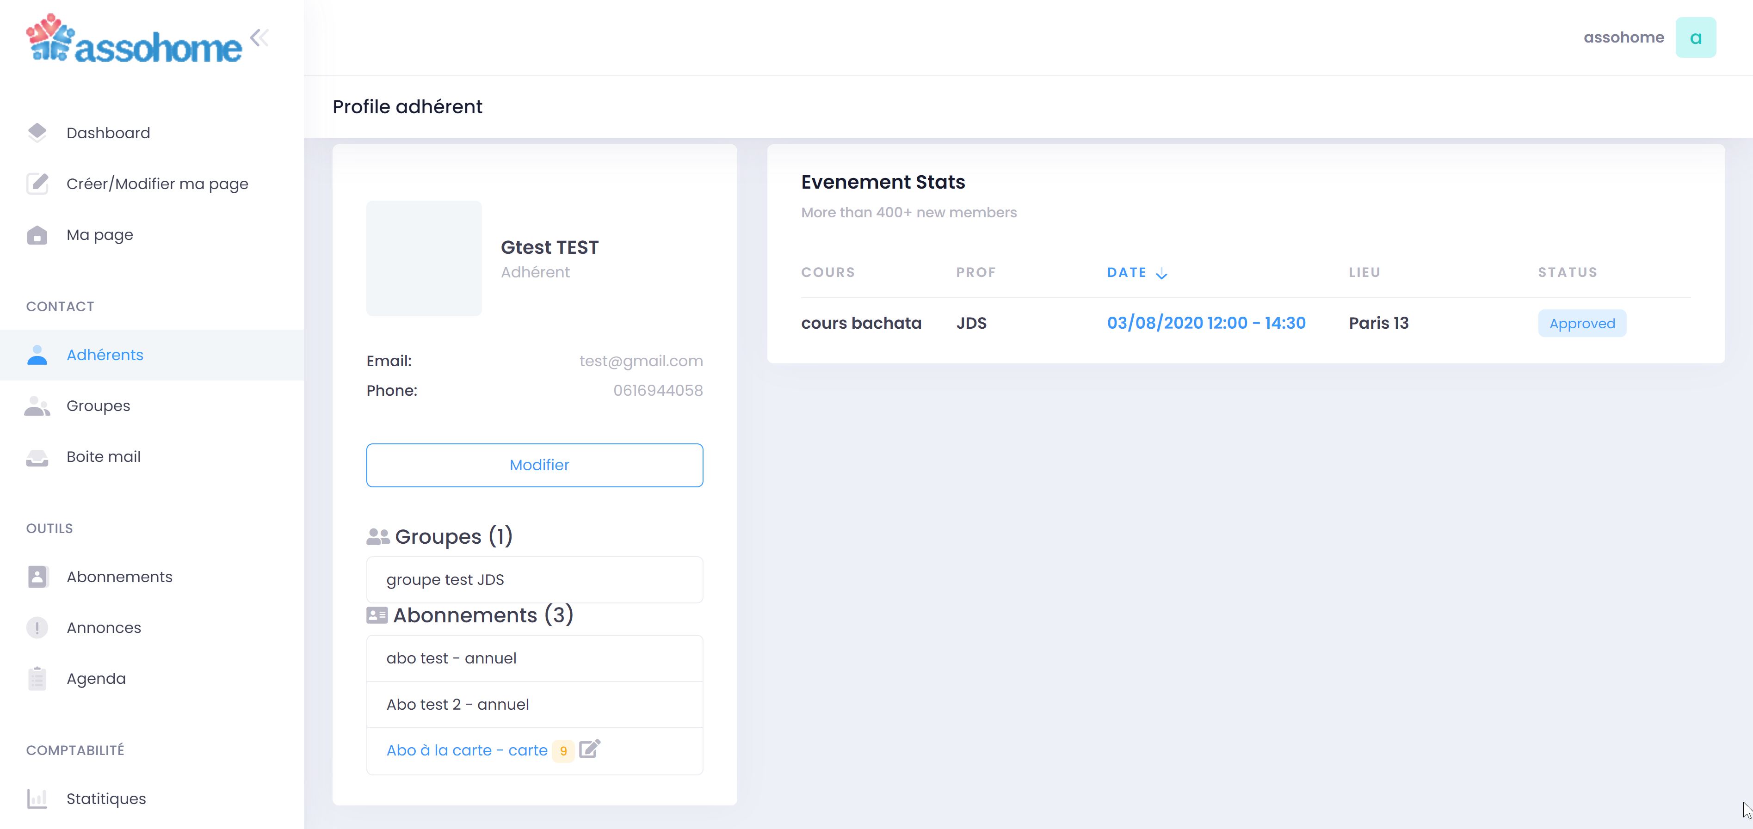Open the assohome user avatar menu
This screenshot has height=829, width=1753.
pos(1695,37)
